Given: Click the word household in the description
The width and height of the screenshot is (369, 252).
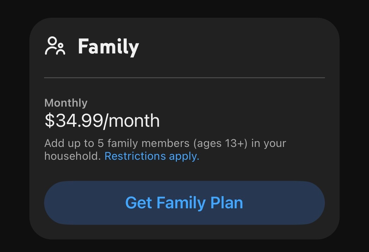Looking at the screenshot, I should (72, 156).
